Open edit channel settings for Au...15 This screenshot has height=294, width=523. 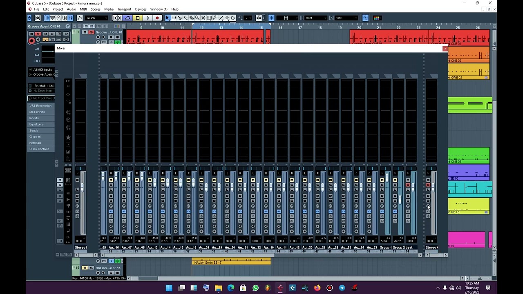click(x=176, y=206)
